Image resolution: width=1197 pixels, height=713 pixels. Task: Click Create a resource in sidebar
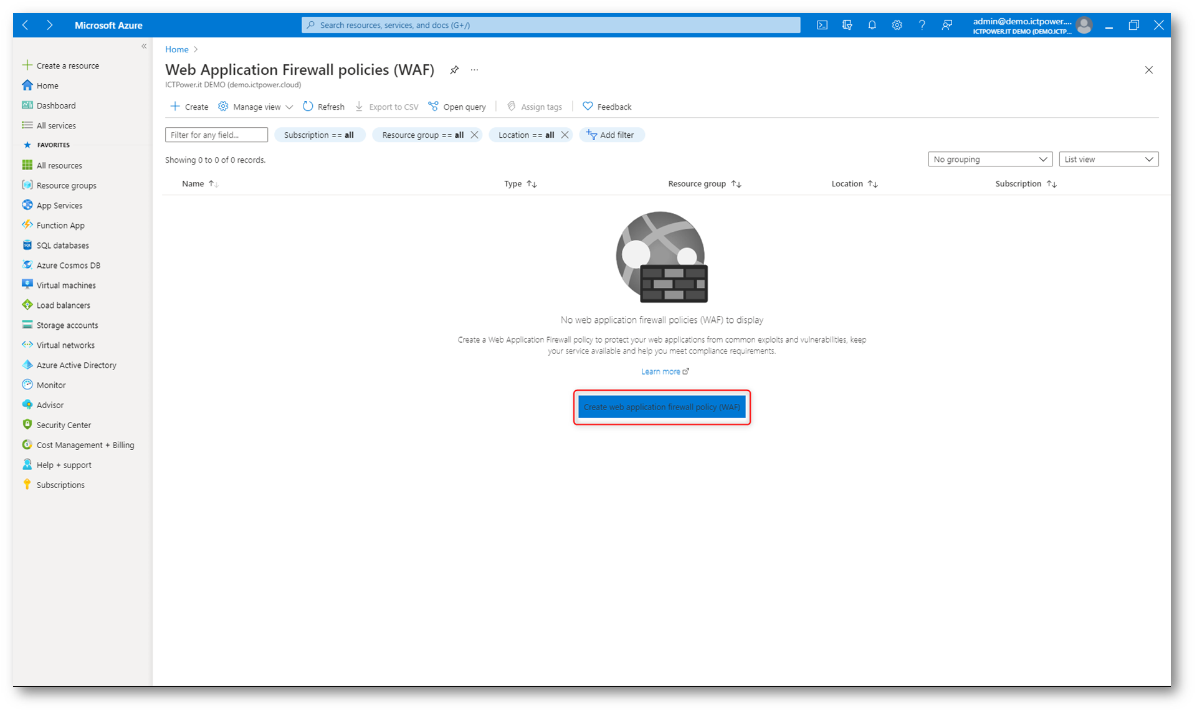click(60, 65)
